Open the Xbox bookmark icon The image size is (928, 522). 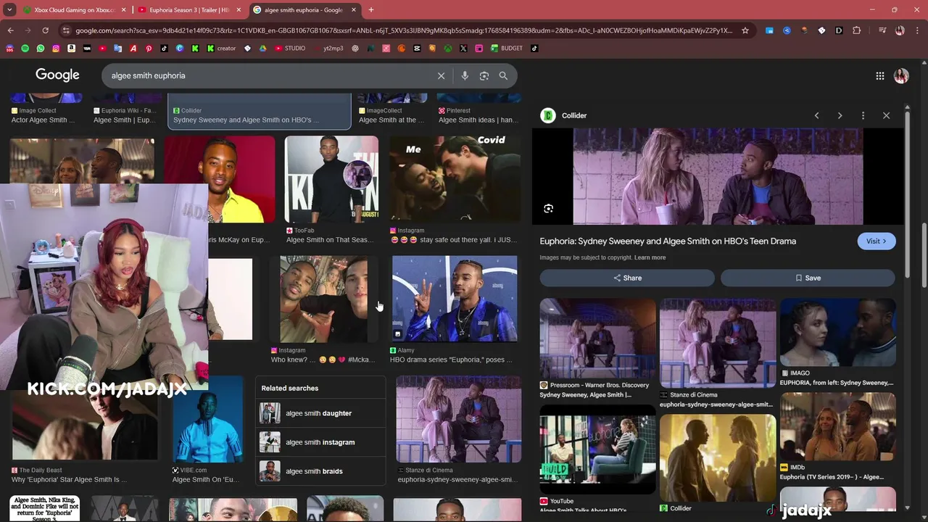[x=448, y=49]
